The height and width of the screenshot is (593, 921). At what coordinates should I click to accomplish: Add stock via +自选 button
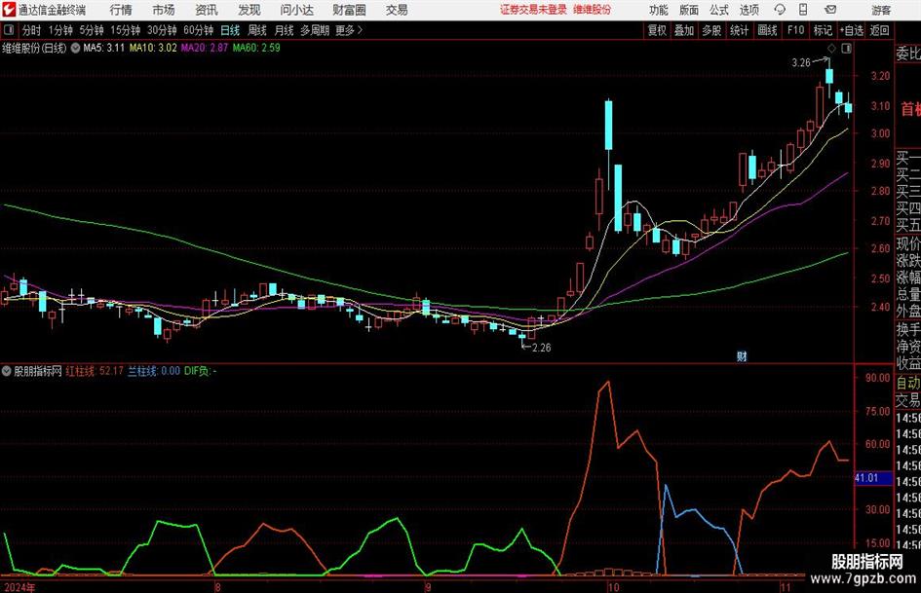pos(852,30)
